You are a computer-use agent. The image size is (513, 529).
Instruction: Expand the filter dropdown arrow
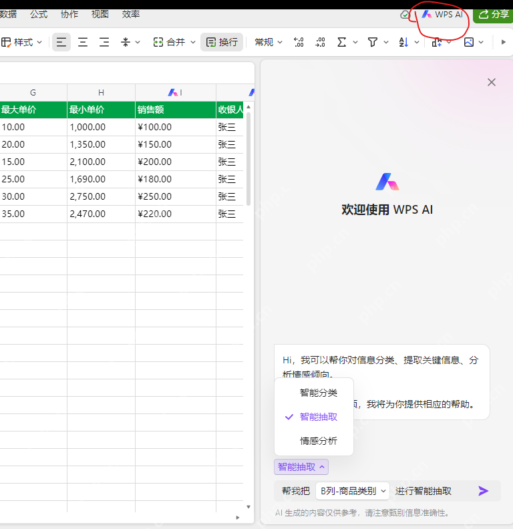pyautogui.click(x=386, y=42)
